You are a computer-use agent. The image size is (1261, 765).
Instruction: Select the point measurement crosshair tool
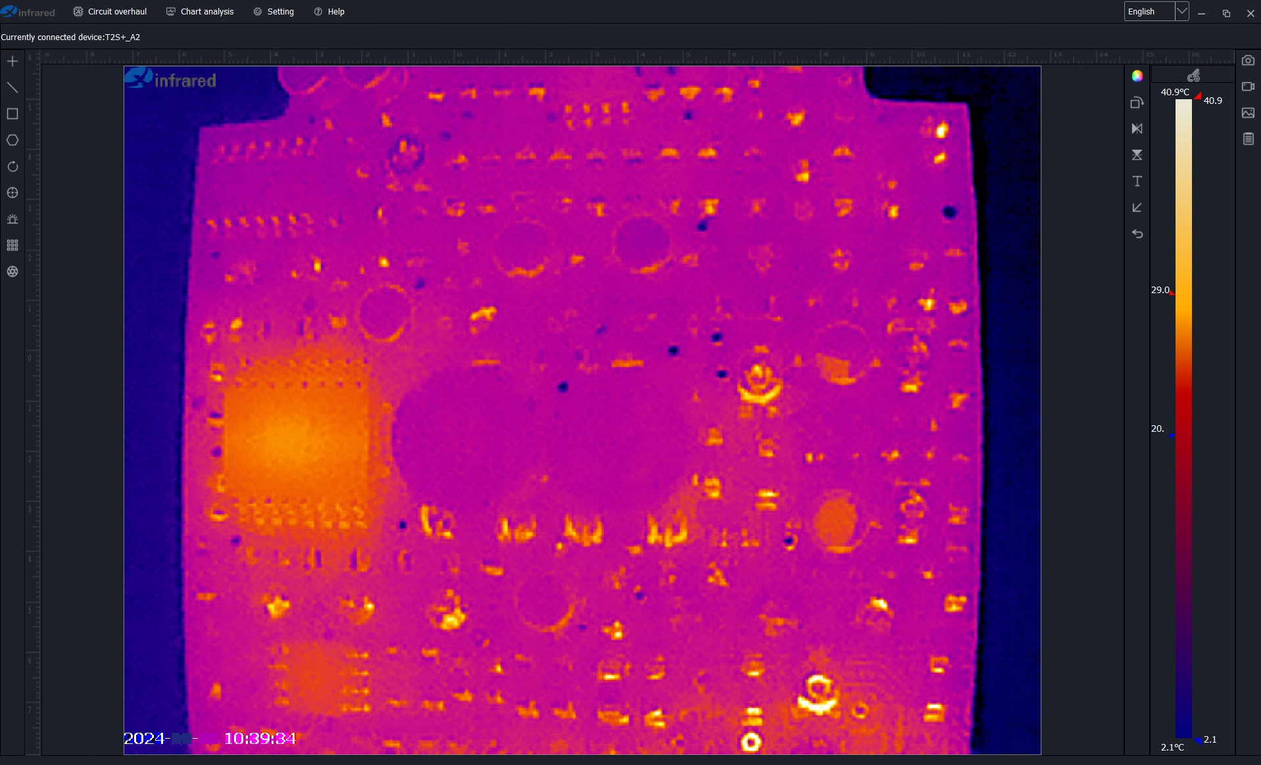coord(12,62)
